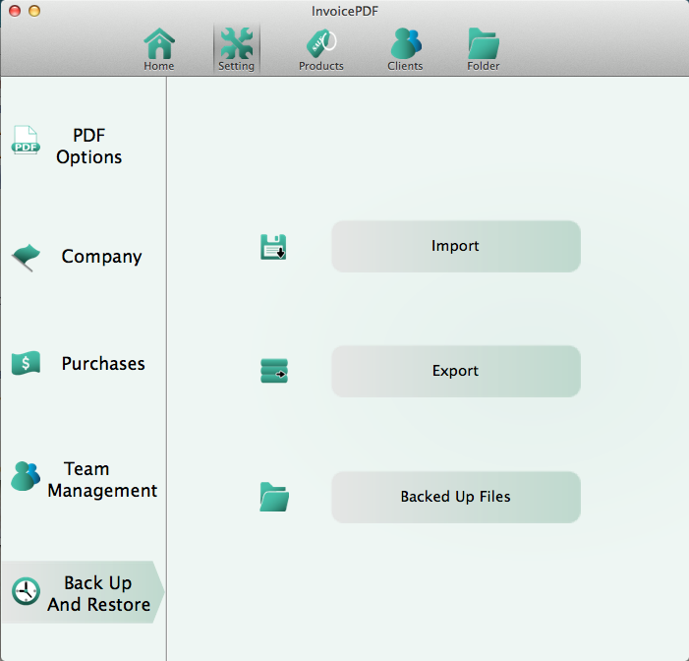Open the Products sale-tag icon
Screen dimensions: 689x661
click(320, 43)
